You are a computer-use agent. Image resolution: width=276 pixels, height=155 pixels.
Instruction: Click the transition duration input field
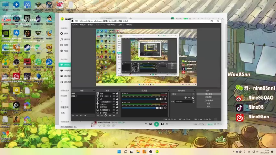click(x=184, y=101)
